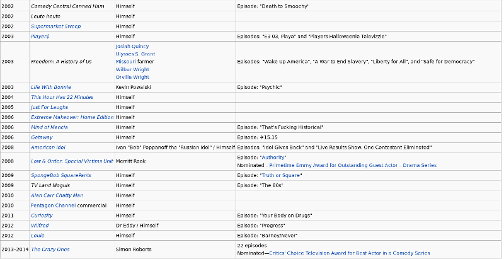This screenshot has width=504, height=259.
Task: Select the Getaway episode #15.15 note
Action: 258,137
